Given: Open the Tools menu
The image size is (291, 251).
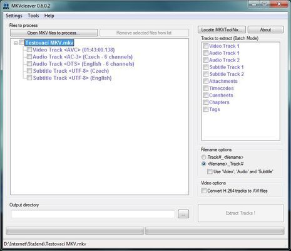Looking at the screenshot, I should point(33,16).
